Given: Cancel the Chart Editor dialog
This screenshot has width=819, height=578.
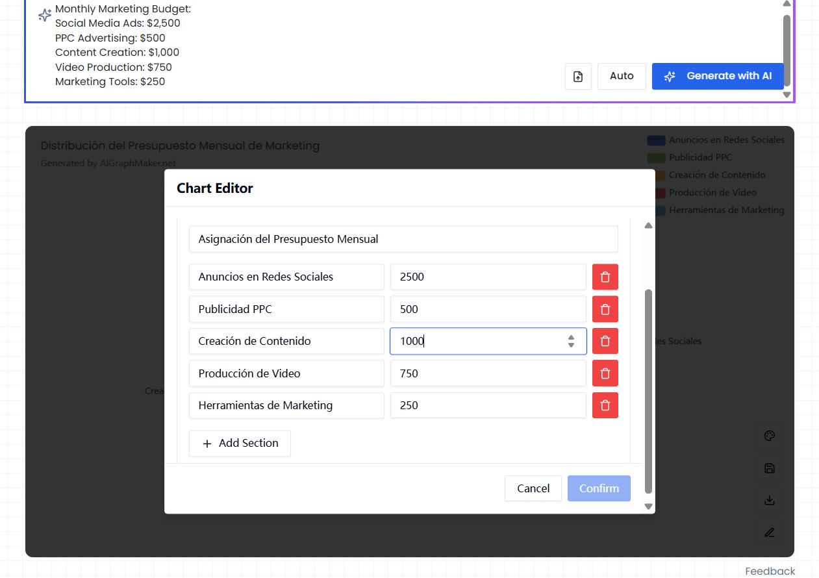Looking at the screenshot, I should click(533, 488).
